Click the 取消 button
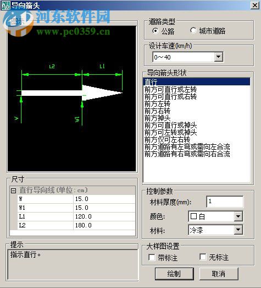 [x=219, y=274]
